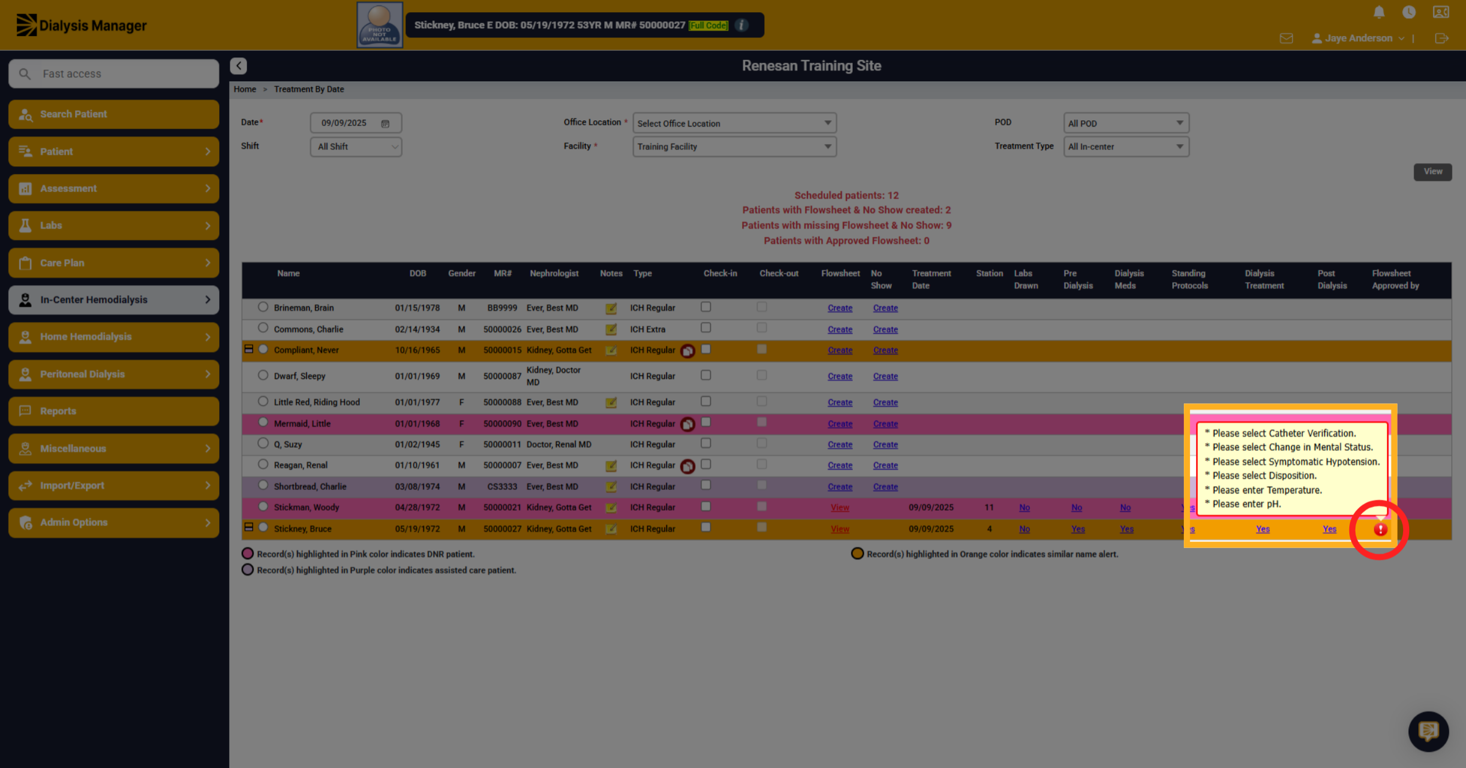The height and width of the screenshot is (768, 1466).
Task: Tick Check-in checkbox for Little Red, Riding Hood
Action: (x=706, y=401)
